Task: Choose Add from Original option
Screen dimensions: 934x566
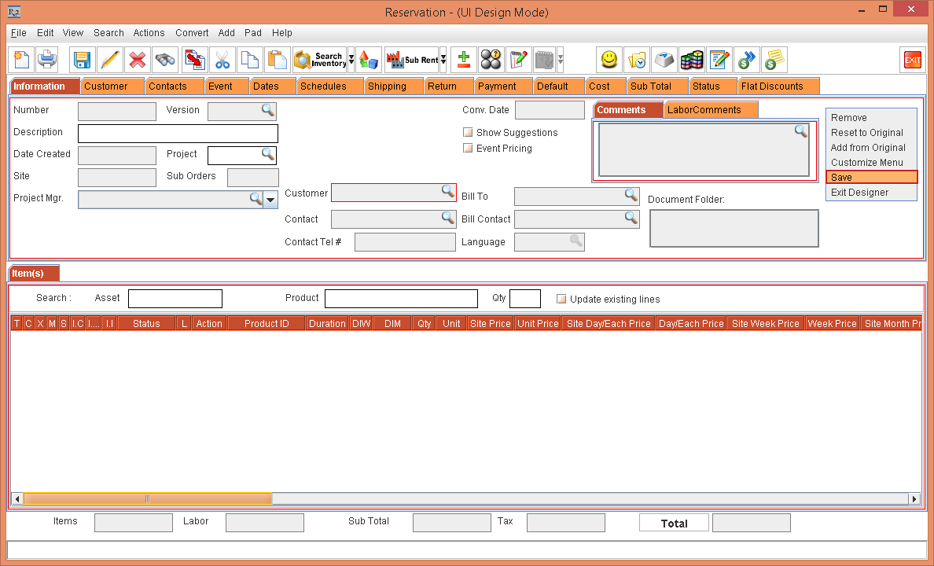Action: [x=871, y=147]
